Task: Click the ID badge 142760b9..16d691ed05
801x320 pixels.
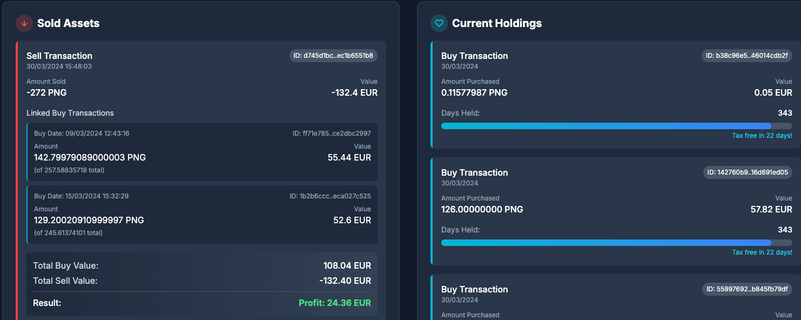Action: click(x=747, y=172)
